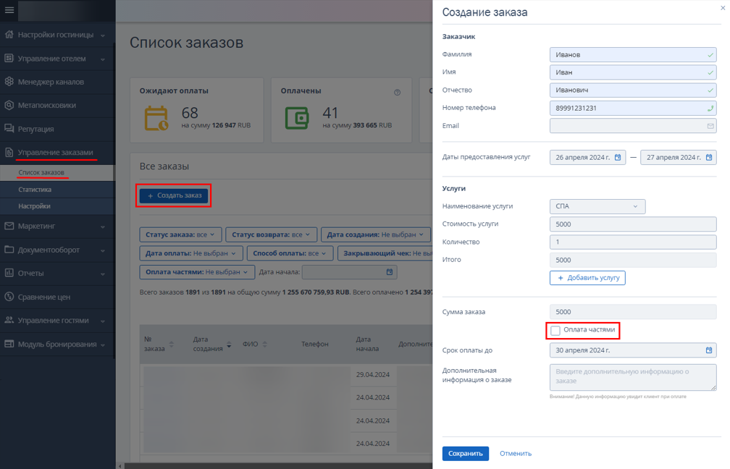Select Статистика submenu item
730x469 pixels.
(x=57, y=190)
